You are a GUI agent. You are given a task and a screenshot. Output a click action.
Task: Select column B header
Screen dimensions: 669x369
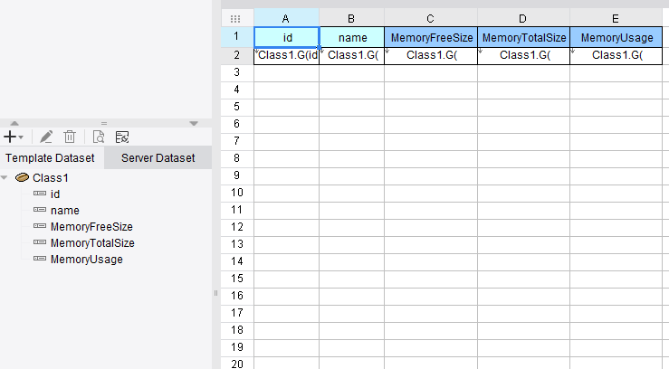pos(351,19)
